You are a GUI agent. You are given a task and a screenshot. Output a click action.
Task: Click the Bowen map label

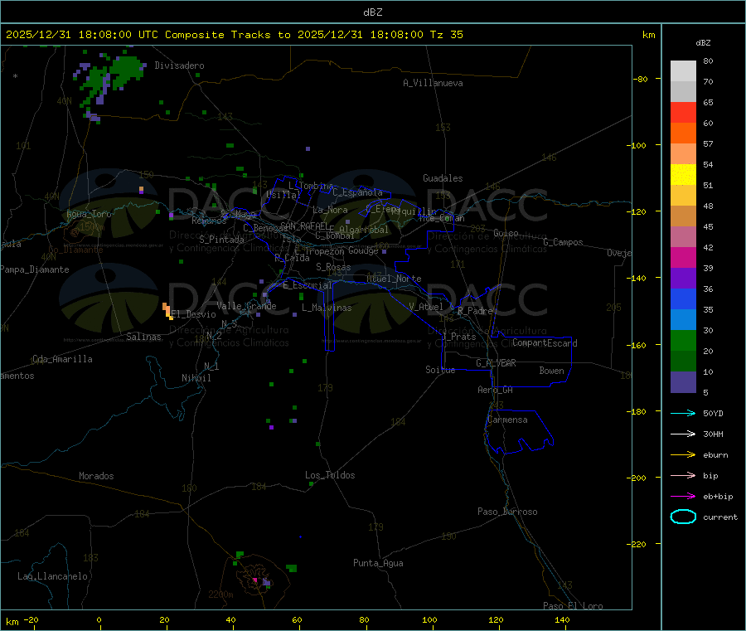(552, 371)
